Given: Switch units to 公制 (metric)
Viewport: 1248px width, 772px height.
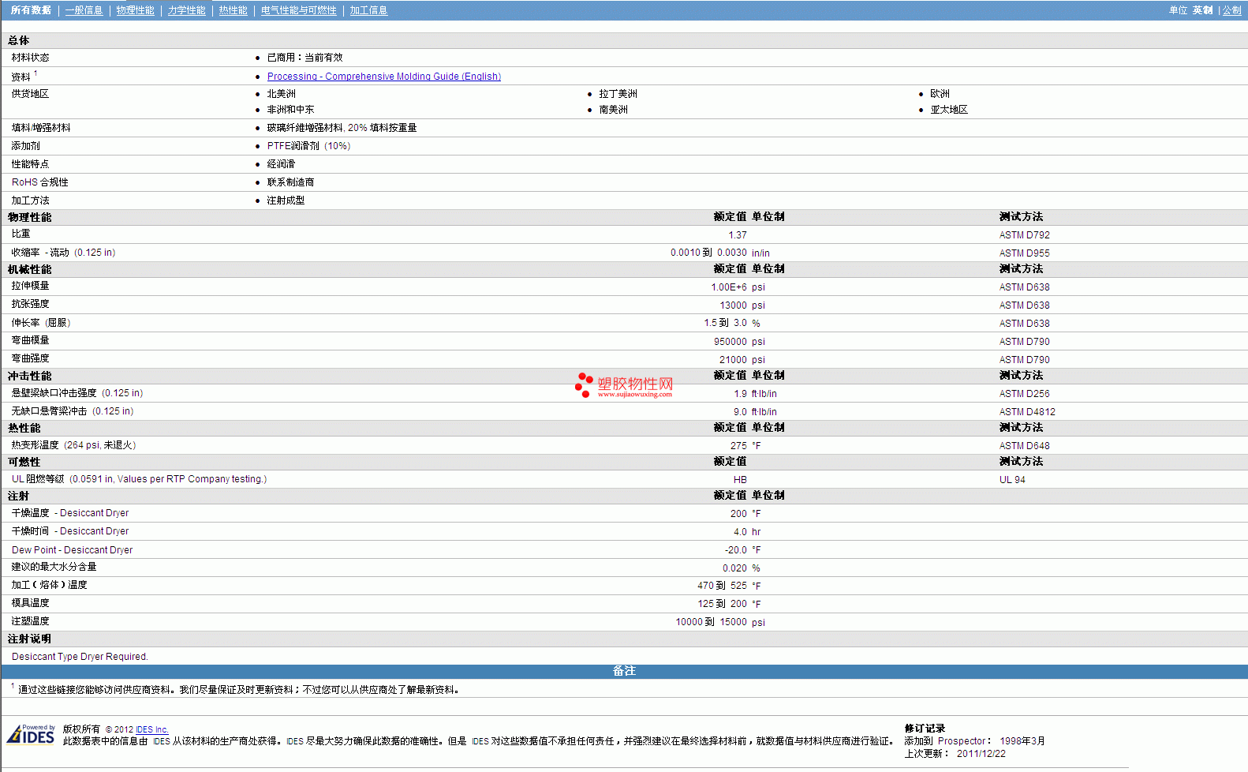Looking at the screenshot, I should point(1231,10).
